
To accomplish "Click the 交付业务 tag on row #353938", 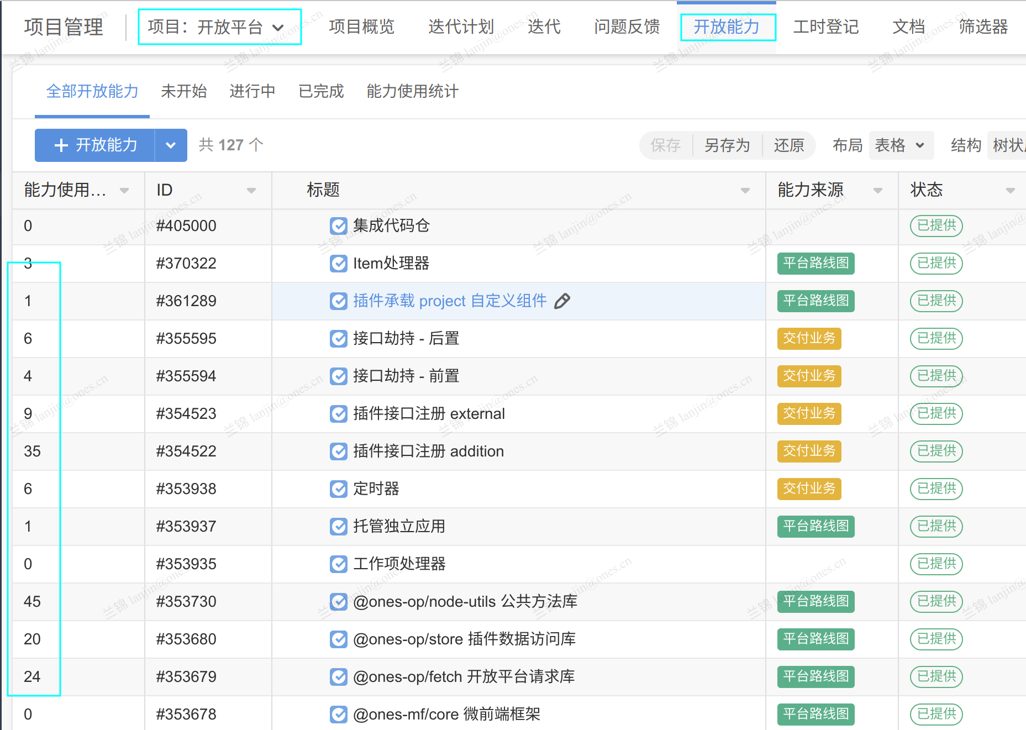I will pos(809,489).
